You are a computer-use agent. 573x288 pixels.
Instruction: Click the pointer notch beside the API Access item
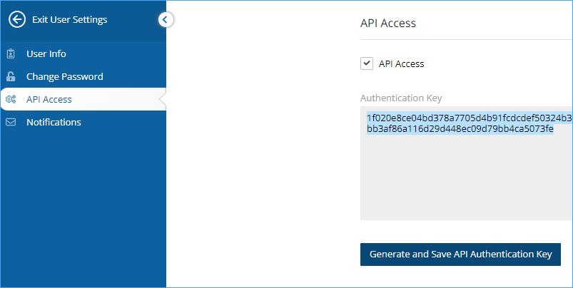point(163,99)
